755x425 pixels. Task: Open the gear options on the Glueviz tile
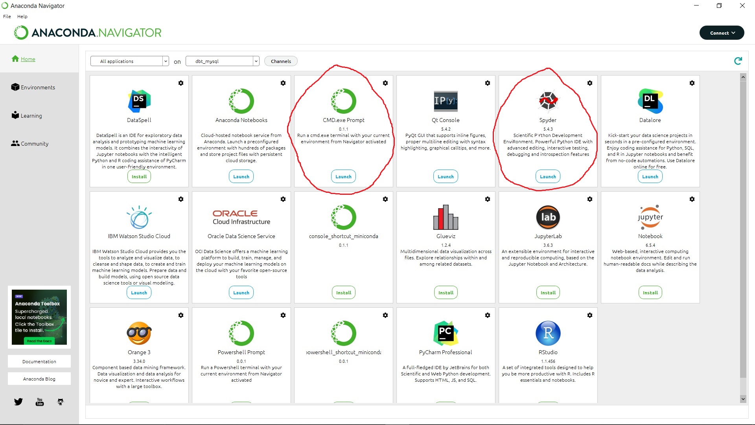click(487, 199)
